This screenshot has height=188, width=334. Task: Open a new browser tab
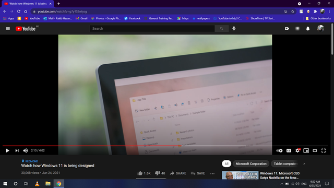pos(58,4)
